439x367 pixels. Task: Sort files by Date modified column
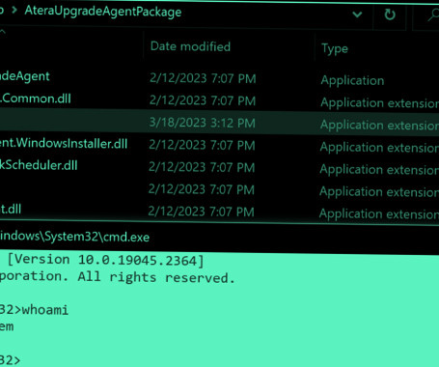190,46
